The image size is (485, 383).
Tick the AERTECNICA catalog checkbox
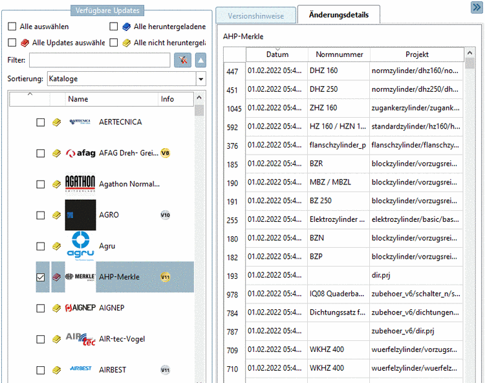click(x=41, y=122)
